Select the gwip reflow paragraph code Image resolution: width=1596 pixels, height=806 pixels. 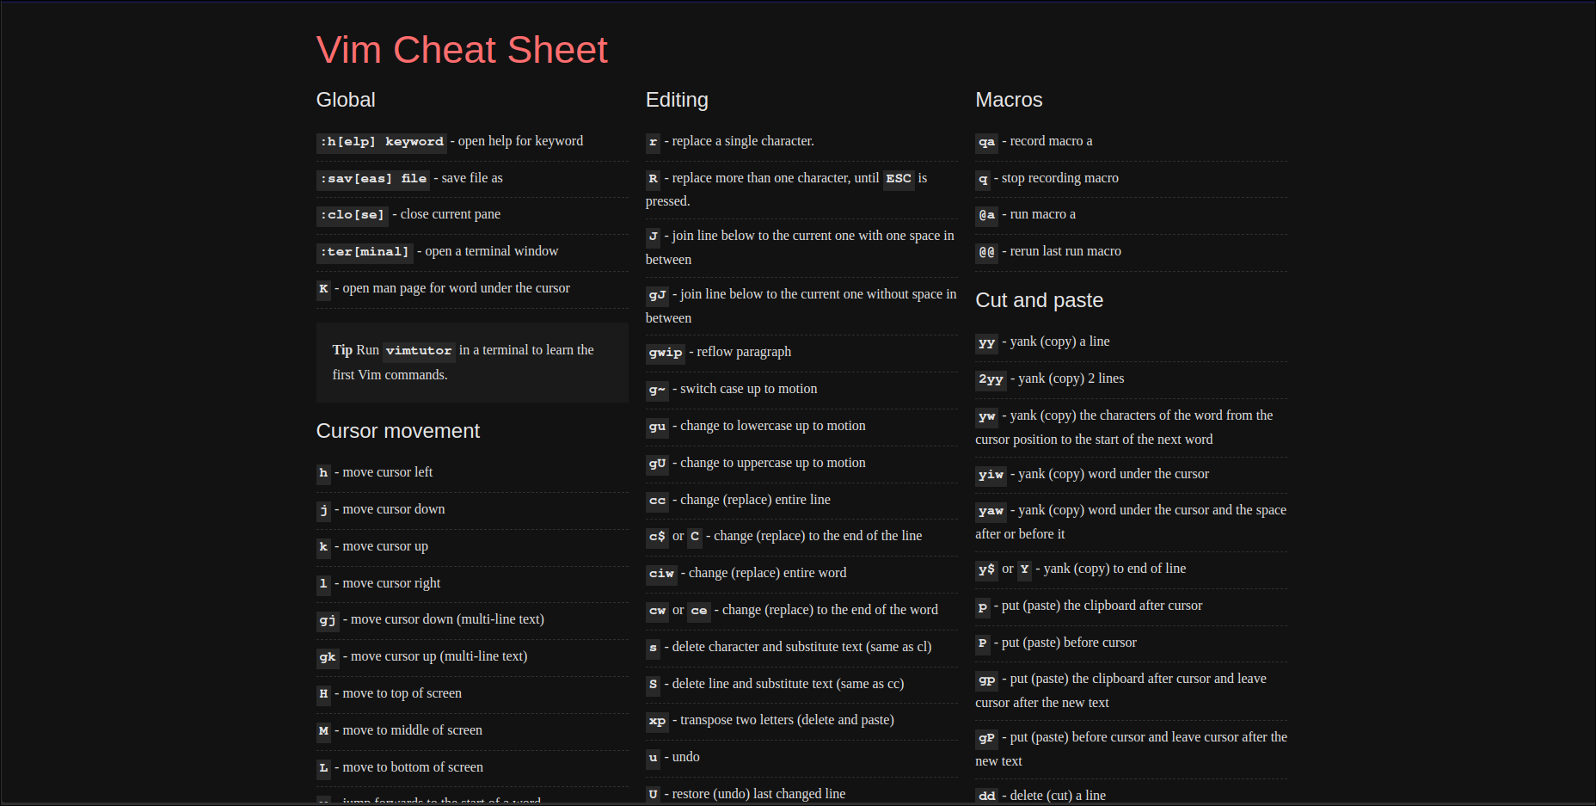(x=666, y=353)
